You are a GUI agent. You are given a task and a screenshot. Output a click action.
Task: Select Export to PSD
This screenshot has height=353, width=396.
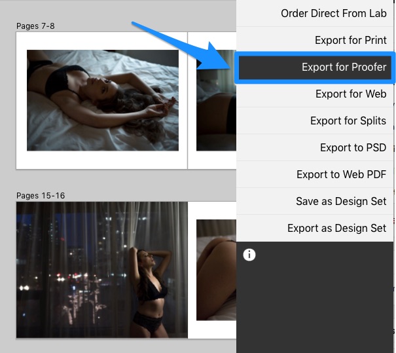(315, 147)
